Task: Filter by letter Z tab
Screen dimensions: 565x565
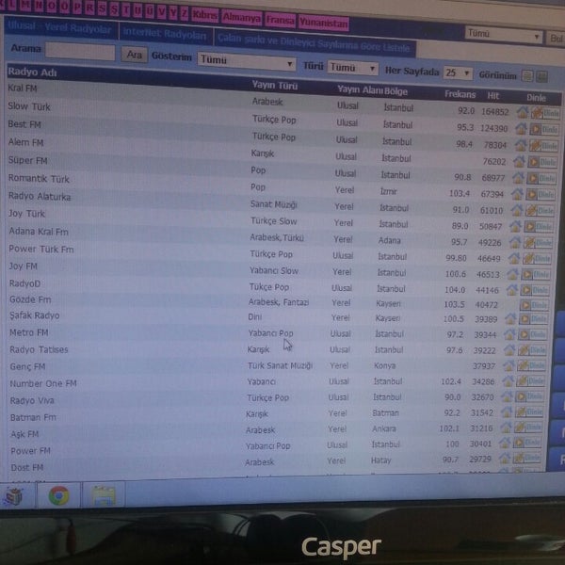Action: point(185,14)
